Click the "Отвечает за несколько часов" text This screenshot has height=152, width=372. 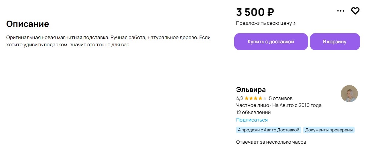coord(271,142)
